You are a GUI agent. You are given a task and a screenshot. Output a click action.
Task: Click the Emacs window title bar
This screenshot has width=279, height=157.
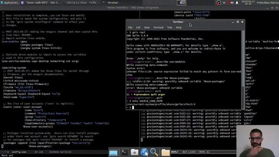[133, 8]
